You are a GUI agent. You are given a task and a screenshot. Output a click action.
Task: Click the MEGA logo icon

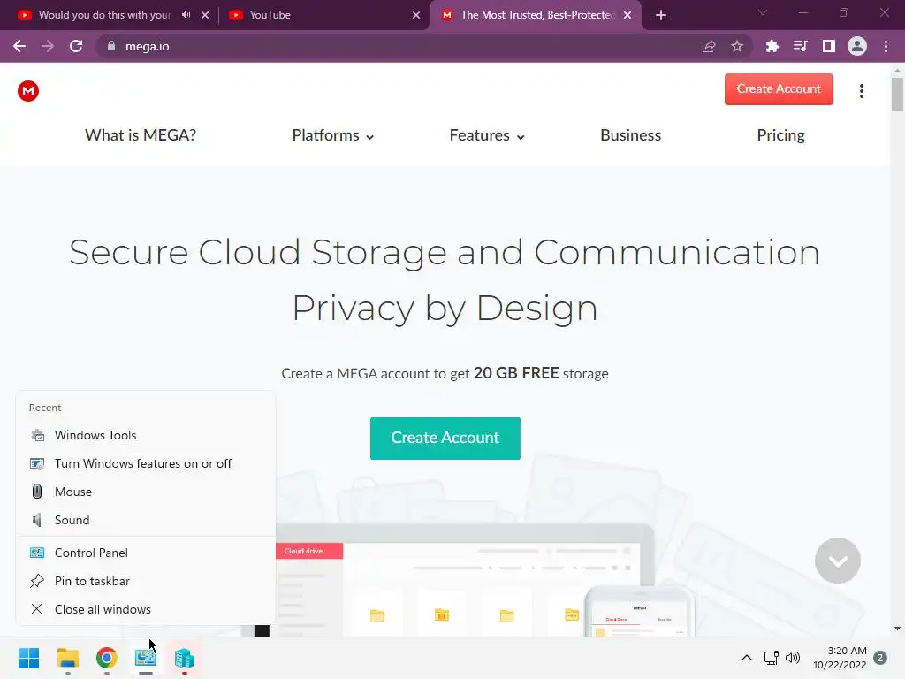(x=28, y=91)
